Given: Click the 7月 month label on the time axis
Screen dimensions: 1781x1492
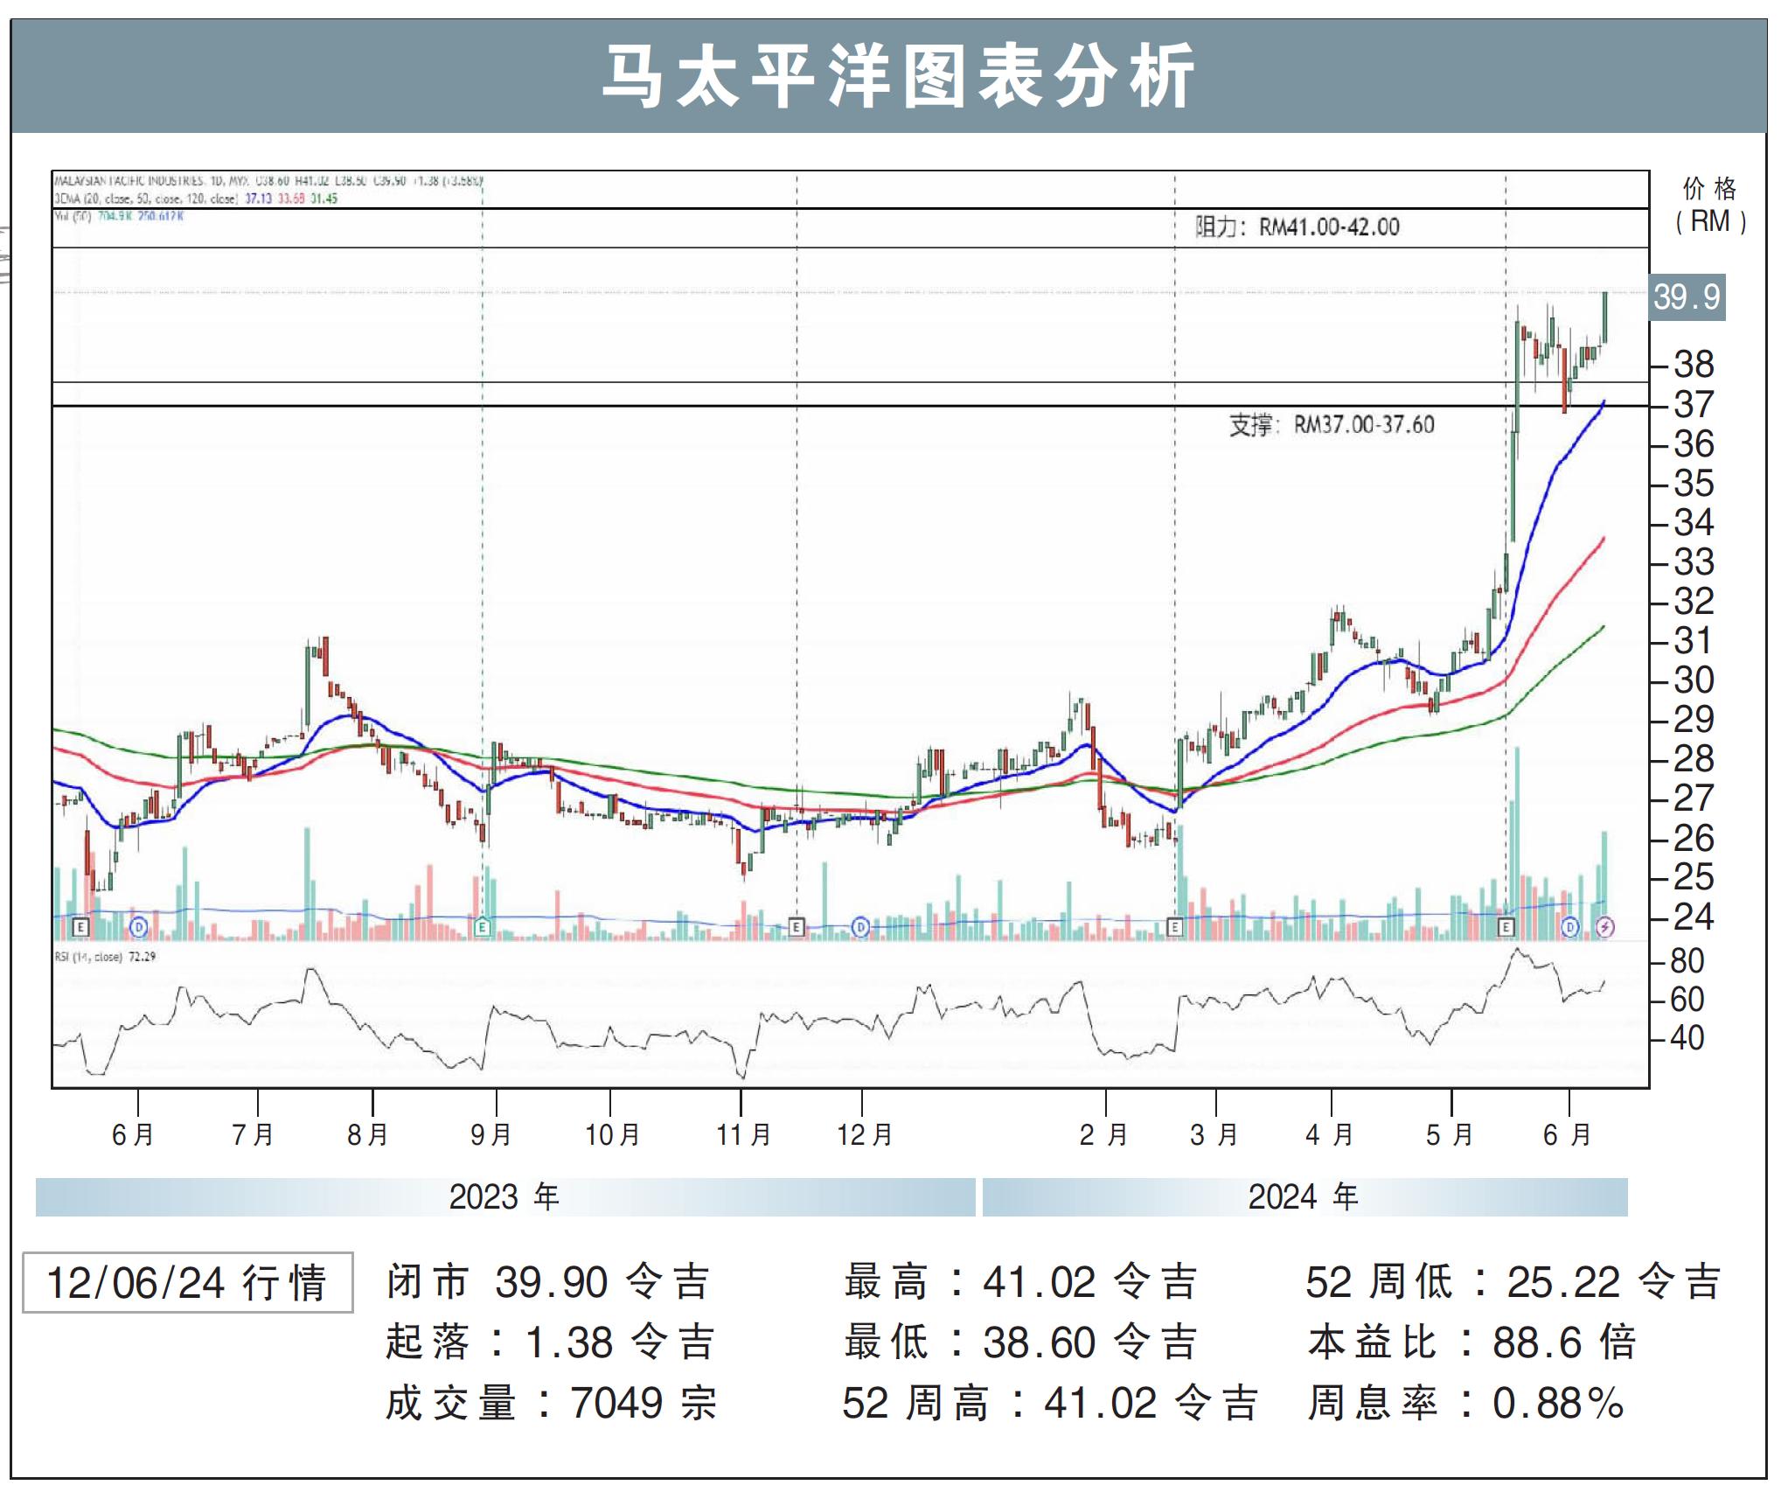Looking at the screenshot, I should coord(253,1135).
